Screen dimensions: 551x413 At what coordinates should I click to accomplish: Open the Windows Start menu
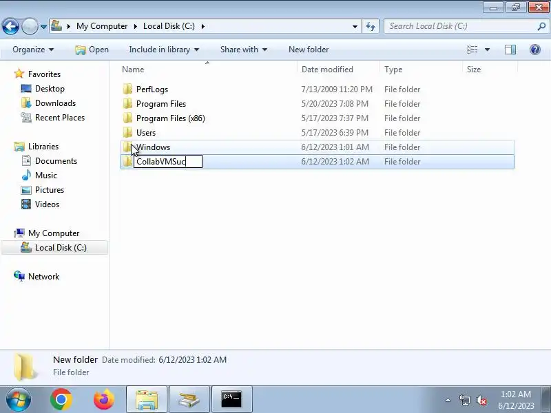(x=18, y=399)
